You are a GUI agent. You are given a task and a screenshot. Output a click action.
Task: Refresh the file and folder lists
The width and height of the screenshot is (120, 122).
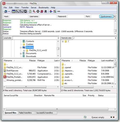click(x=30, y=11)
